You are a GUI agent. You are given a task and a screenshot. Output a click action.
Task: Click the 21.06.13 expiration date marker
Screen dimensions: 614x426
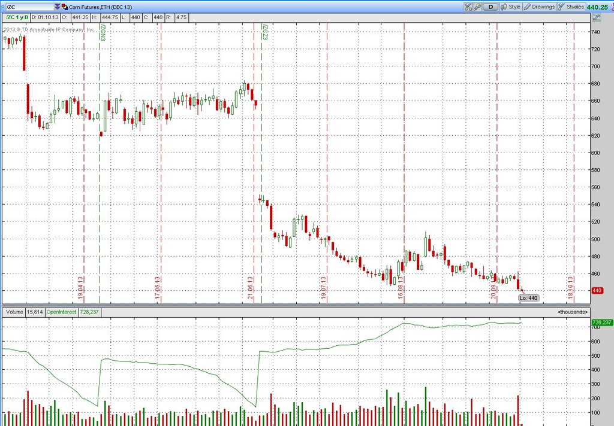click(250, 288)
